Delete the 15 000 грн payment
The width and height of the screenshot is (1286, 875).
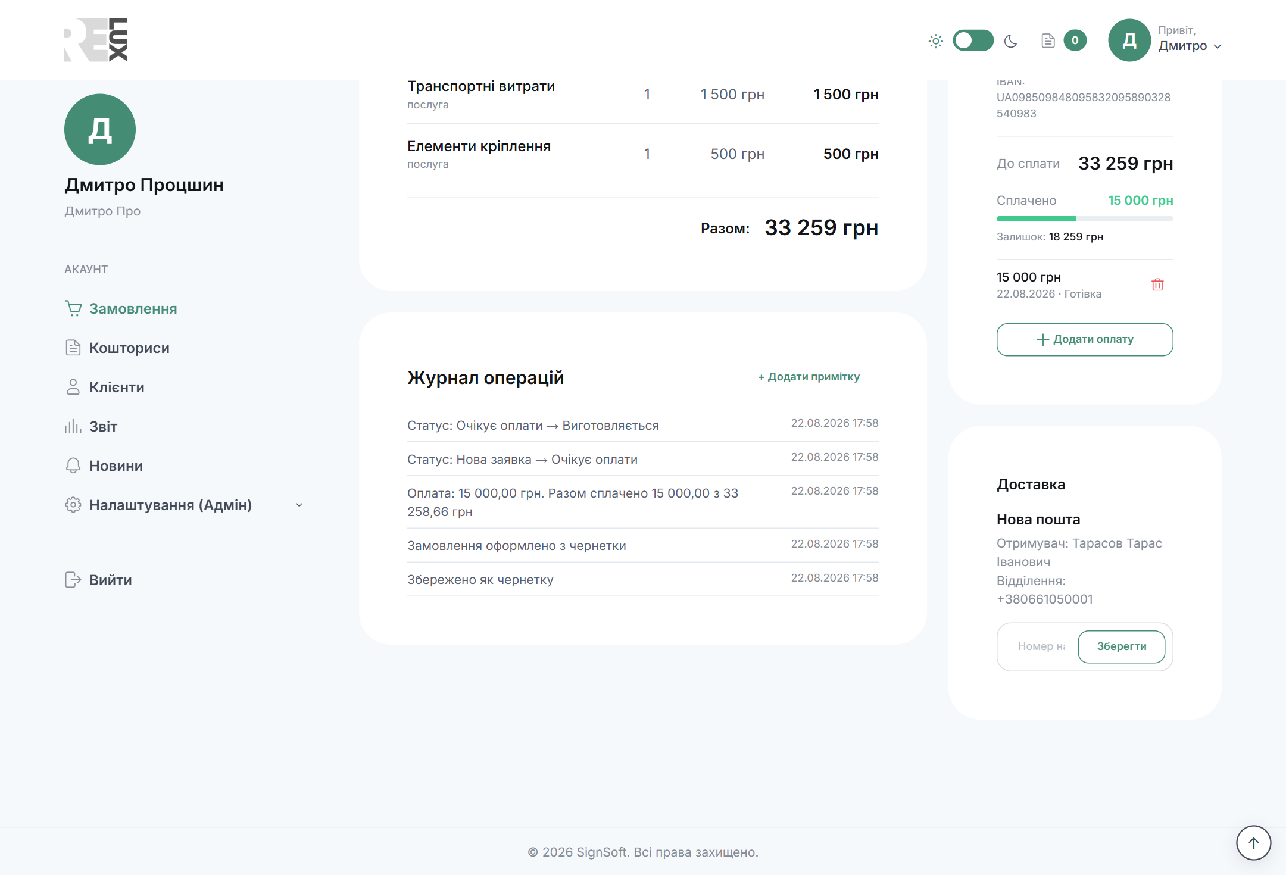tap(1157, 285)
